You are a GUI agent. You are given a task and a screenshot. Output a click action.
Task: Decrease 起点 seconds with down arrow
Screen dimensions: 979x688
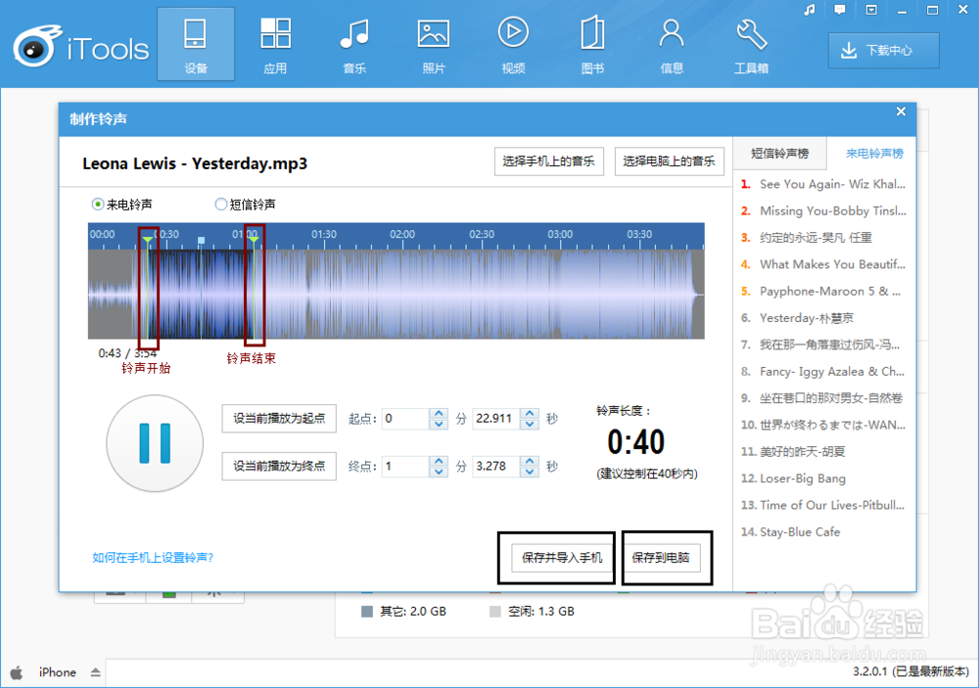click(530, 424)
